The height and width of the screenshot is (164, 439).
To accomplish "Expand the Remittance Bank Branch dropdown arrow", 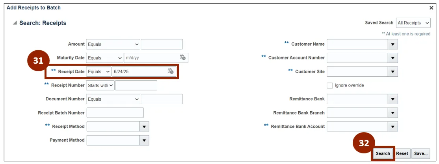I will [392, 113].
